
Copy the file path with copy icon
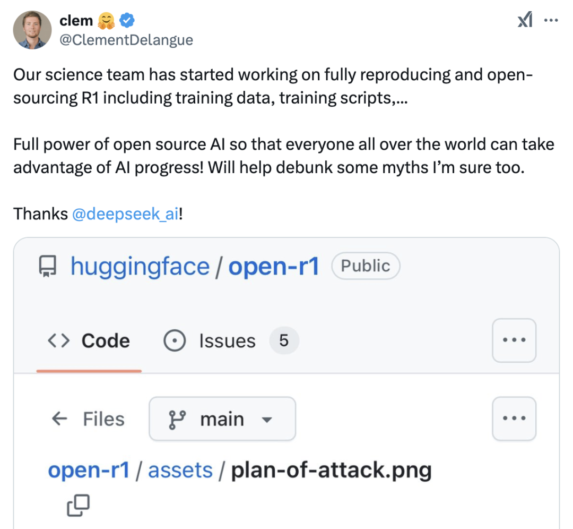78,505
